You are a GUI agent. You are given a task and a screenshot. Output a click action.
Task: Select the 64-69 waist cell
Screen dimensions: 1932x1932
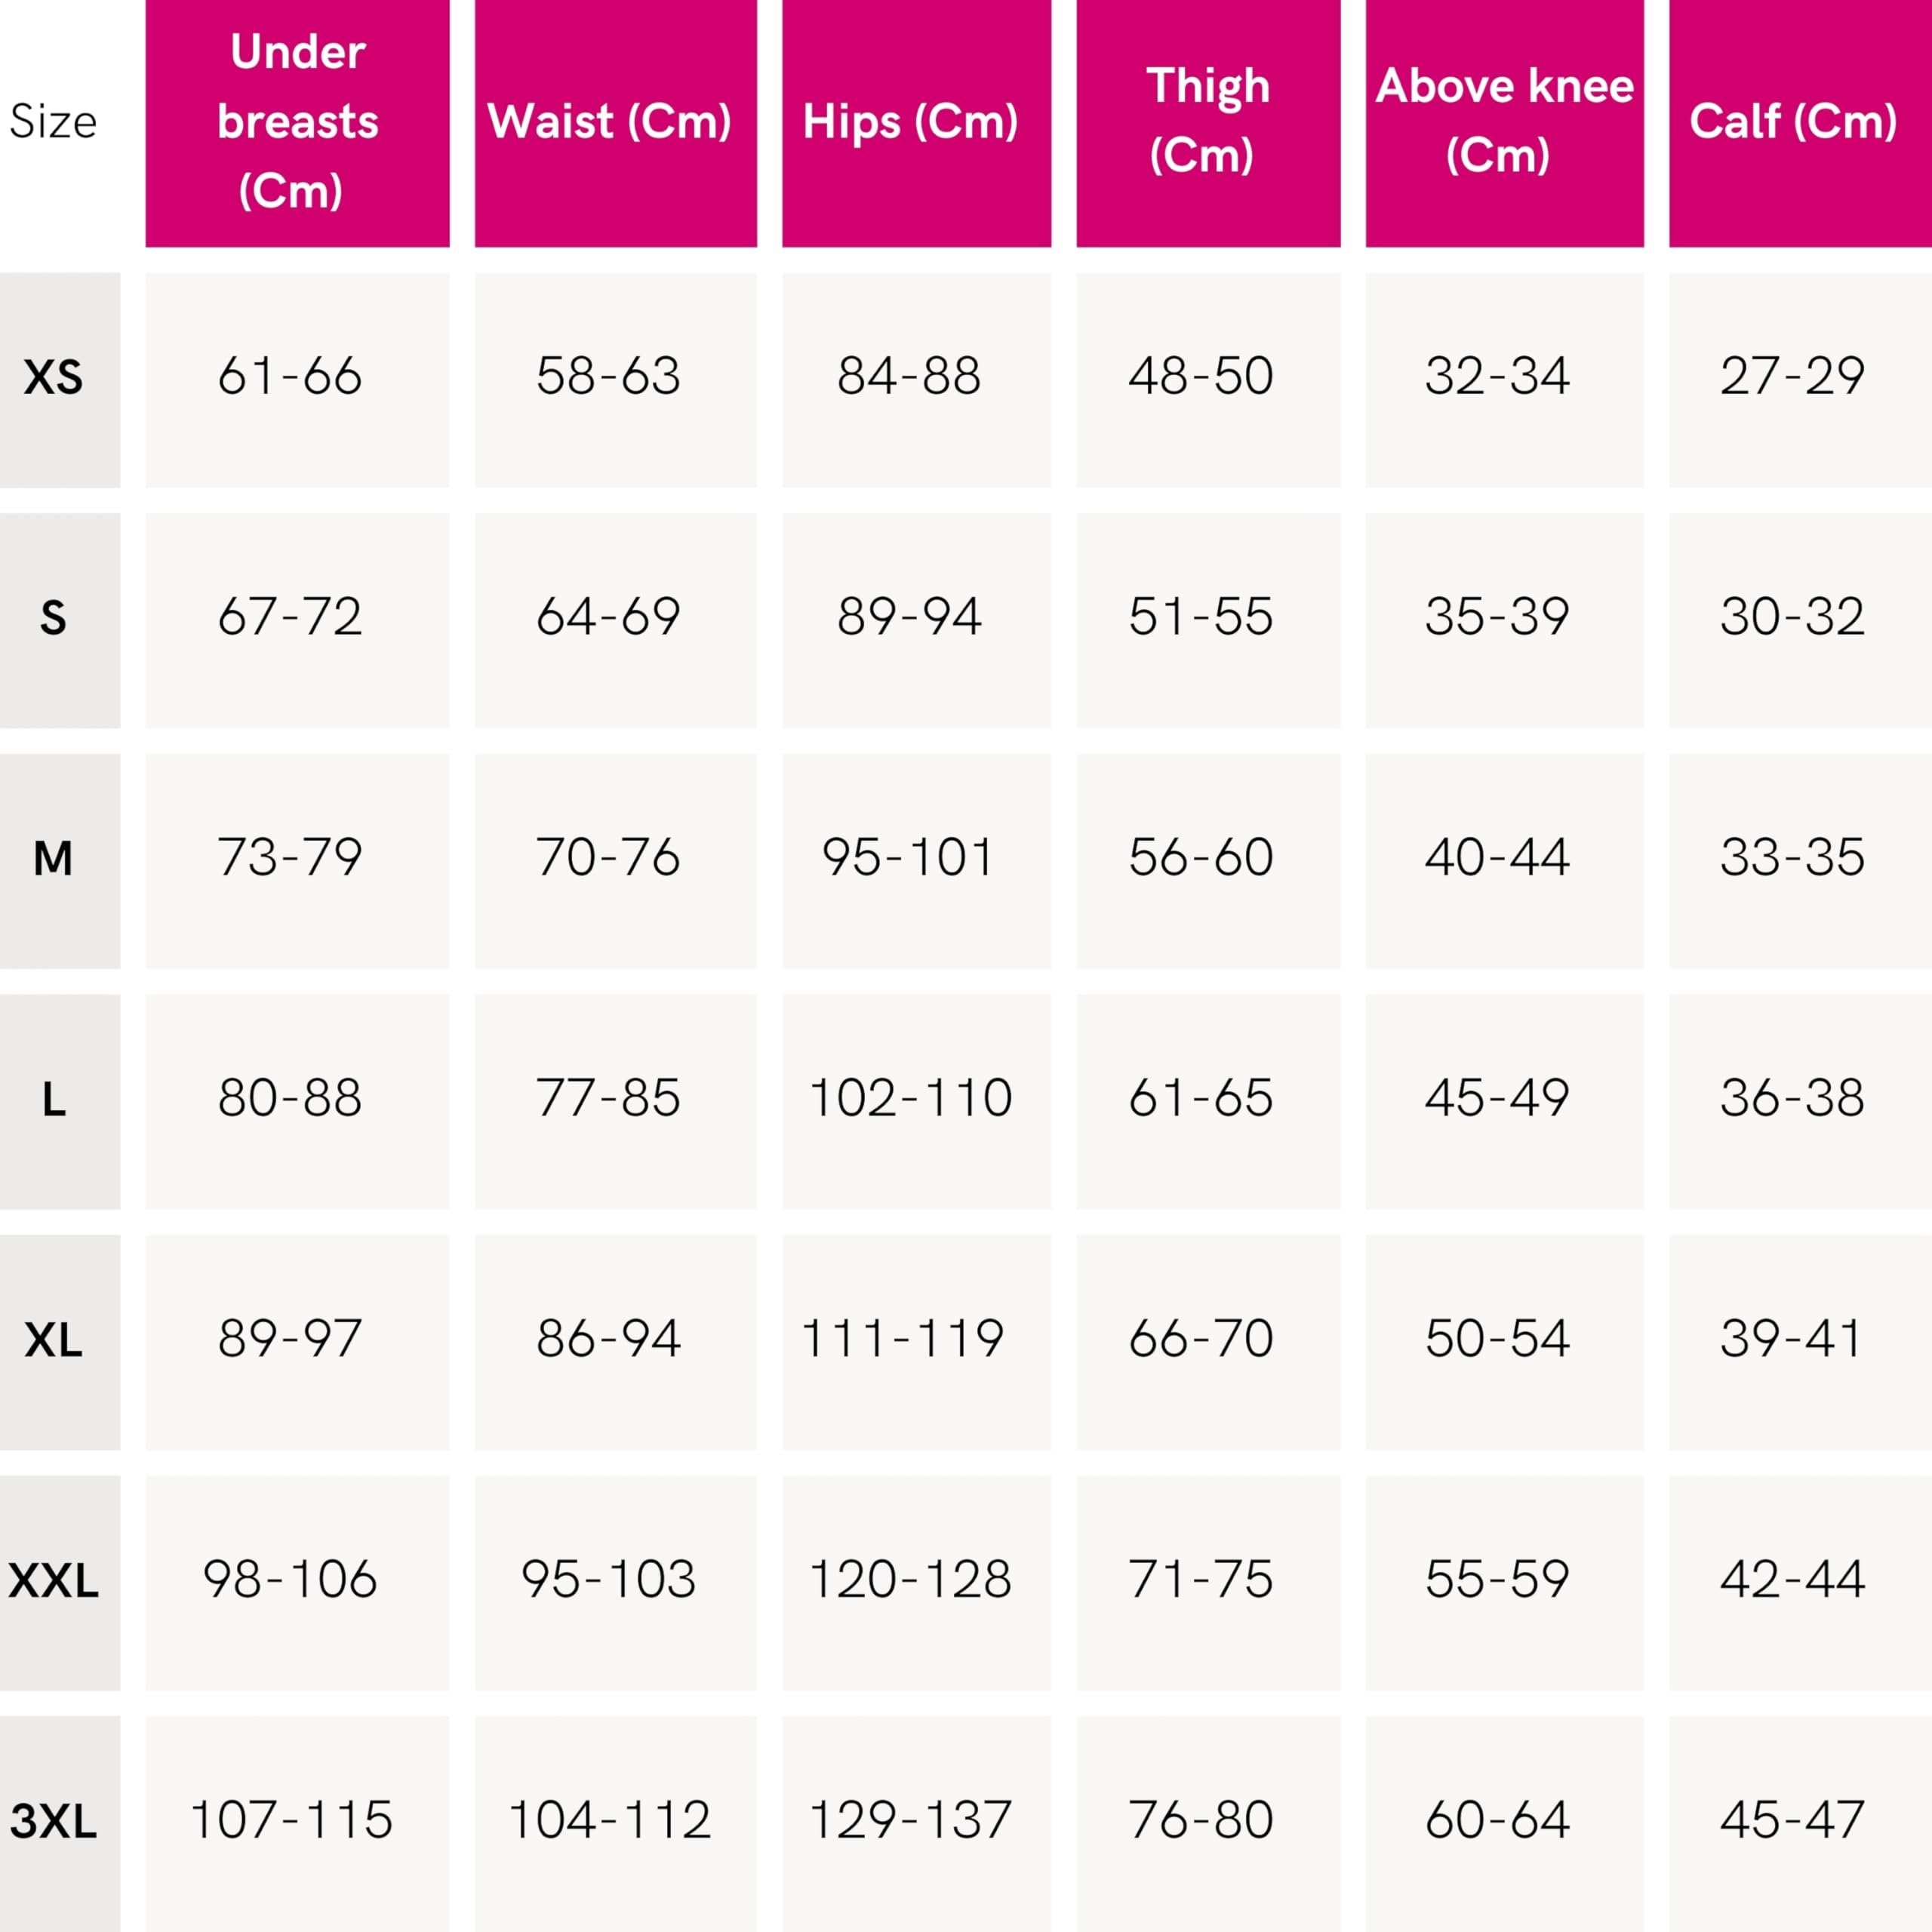[x=609, y=617]
